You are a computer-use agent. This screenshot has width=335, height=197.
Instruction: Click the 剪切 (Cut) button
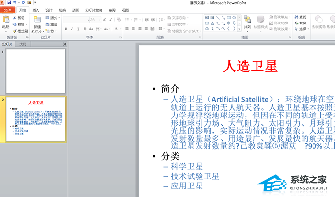pos(19,18)
